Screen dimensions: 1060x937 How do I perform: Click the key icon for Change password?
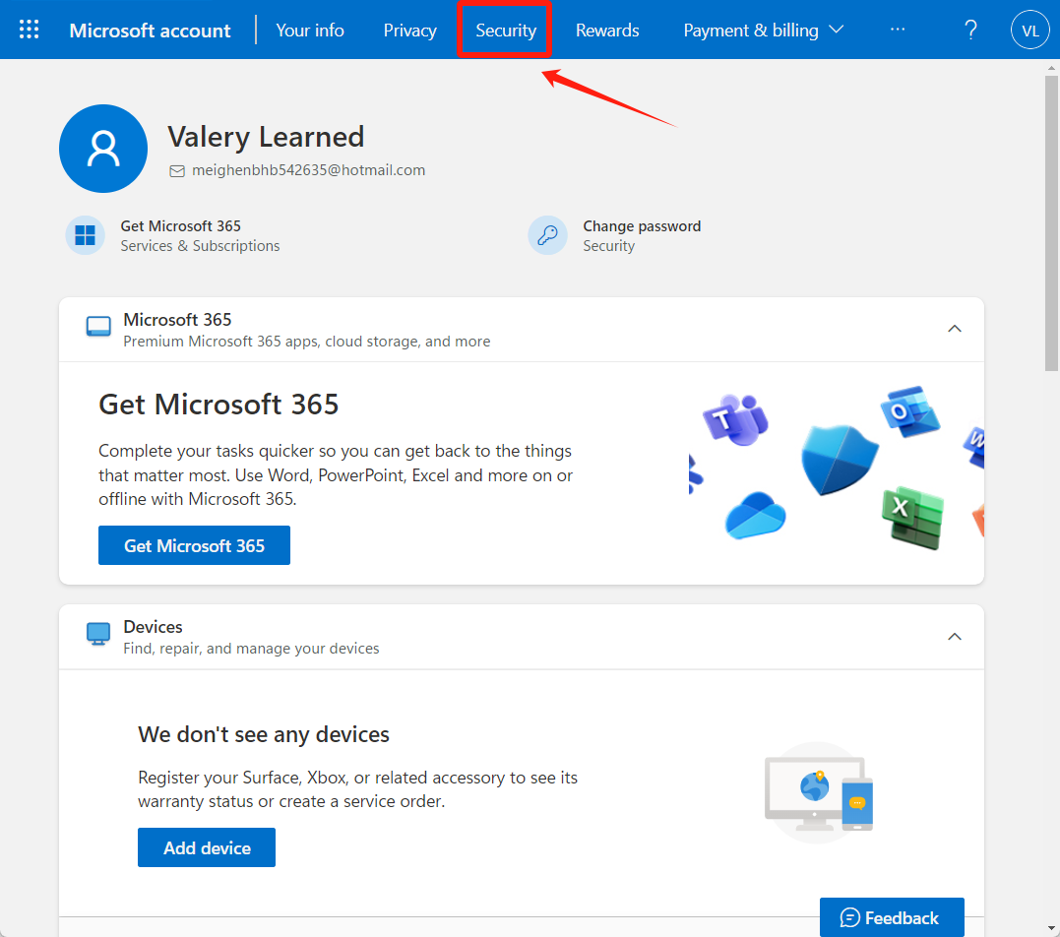coord(547,235)
